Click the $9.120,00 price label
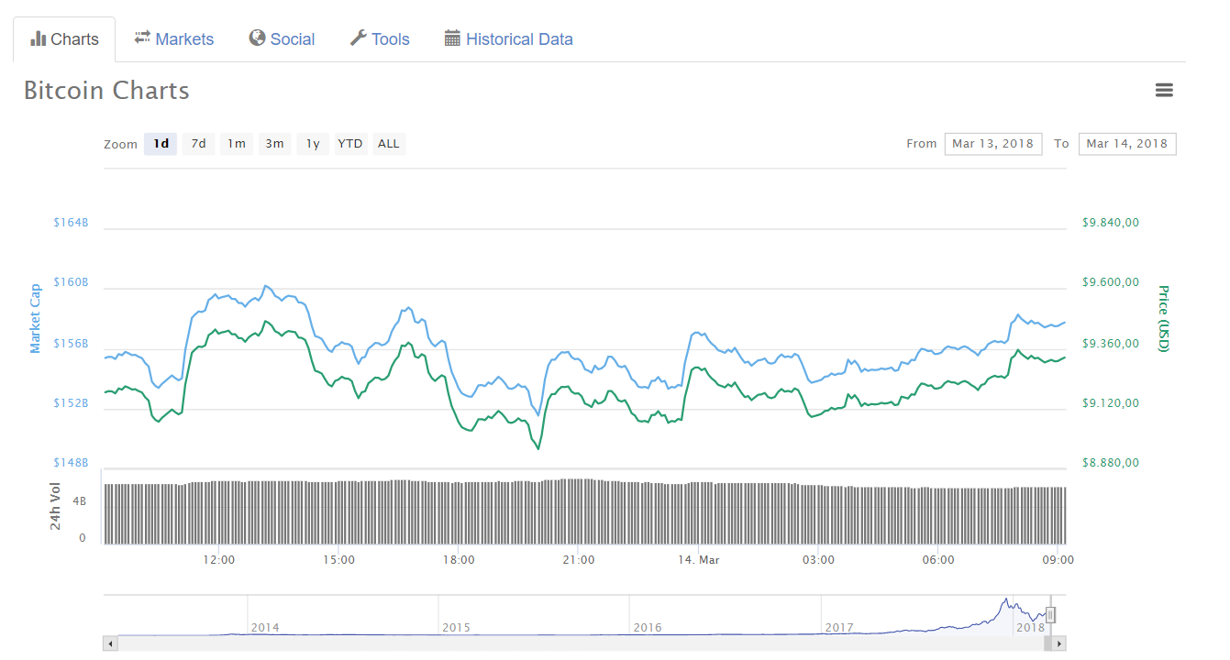Viewport: 1230px width, 660px height. [x=1111, y=403]
